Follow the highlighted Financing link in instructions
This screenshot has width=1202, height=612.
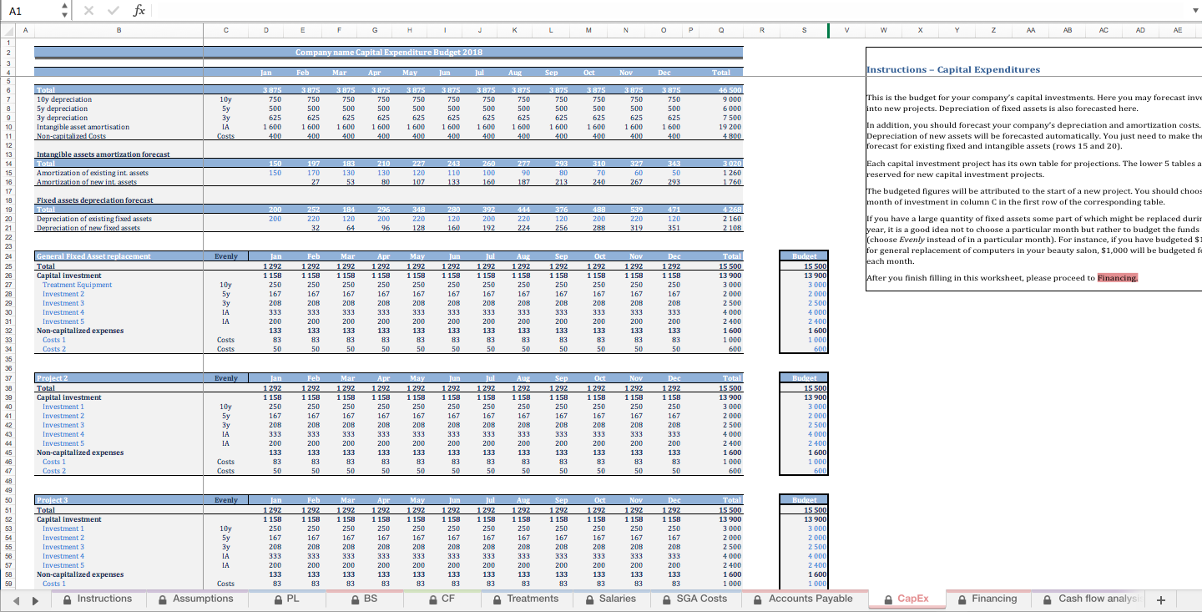(1118, 278)
